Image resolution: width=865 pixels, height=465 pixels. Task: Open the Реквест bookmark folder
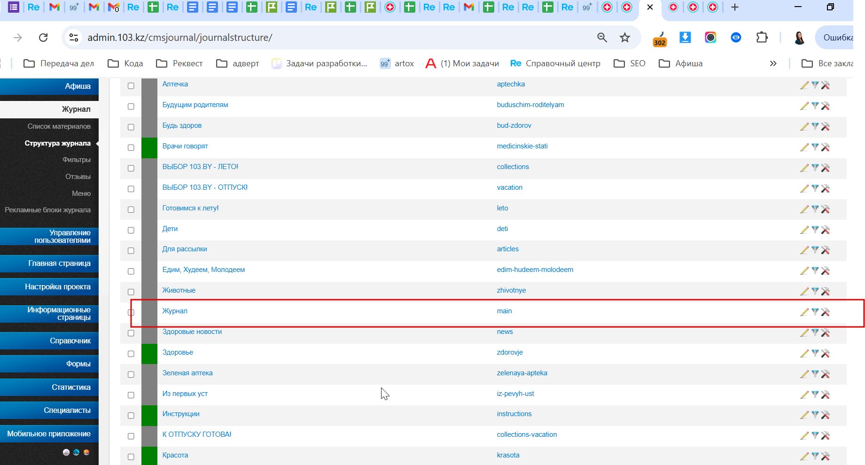(179, 63)
